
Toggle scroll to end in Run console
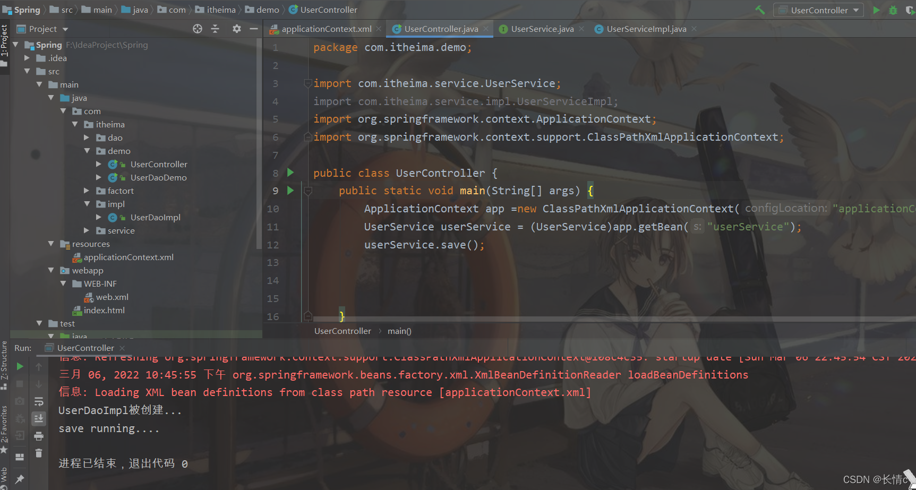pyautogui.click(x=39, y=419)
